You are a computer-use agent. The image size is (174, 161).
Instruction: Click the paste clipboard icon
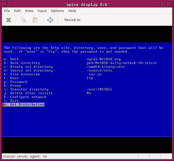pos(35,20)
